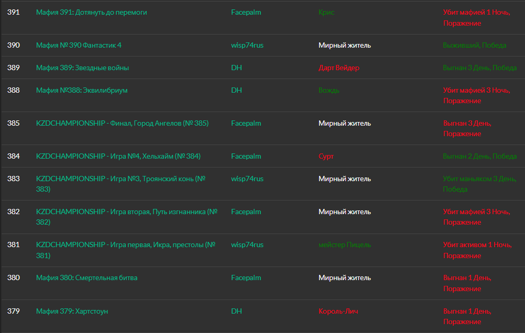
Task: Open game link 'Мафия 391: Дотянуть до перемоги'
Action: 91,12
